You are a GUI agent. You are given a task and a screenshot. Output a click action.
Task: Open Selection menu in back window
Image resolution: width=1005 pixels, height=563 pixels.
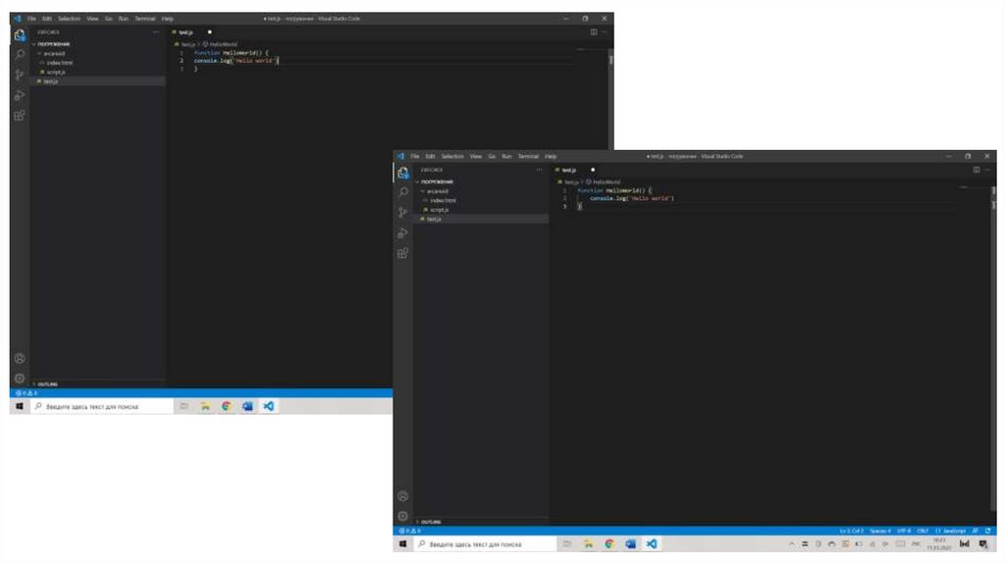tap(70, 19)
